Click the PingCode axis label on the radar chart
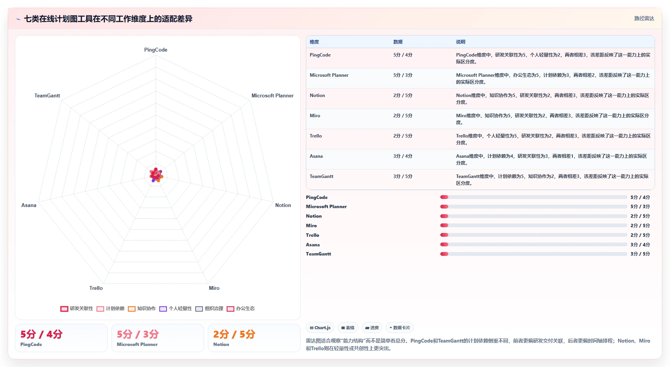Screen dimensions: 670x367 pyautogui.click(x=156, y=50)
